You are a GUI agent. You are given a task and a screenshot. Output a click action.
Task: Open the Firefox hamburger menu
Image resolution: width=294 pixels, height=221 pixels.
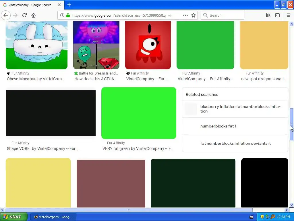pos(289,16)
